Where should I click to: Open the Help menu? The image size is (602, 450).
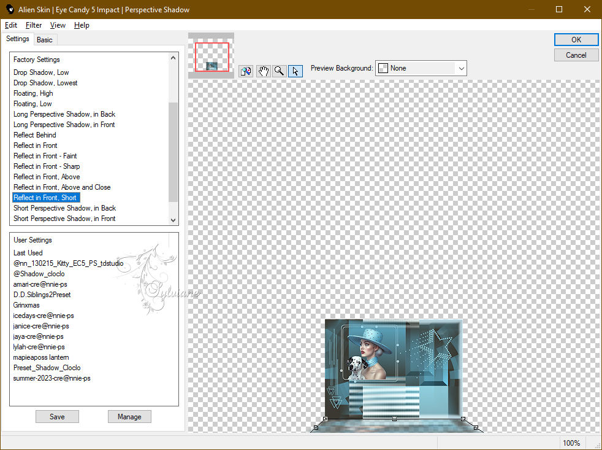pos(82,25)
